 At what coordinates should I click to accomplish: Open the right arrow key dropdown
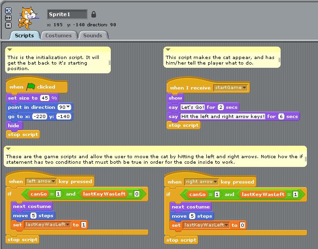[x=201, y=182]
